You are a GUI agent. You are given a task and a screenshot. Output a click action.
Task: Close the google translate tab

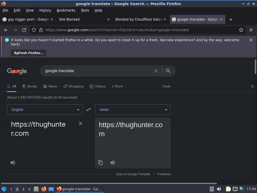click(221, 19)
